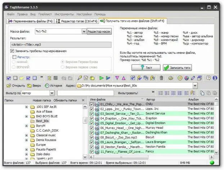Click the file list horizontal scrollbar thumb
224x170 pixels.
(121, 157)
